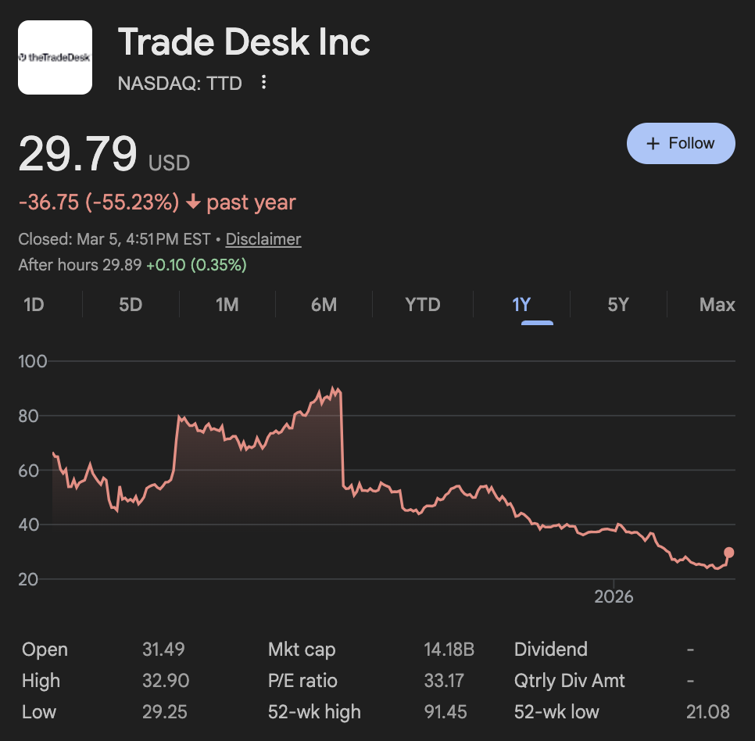
Task: Switch to the Max chart range
Action: pos(717,304)
